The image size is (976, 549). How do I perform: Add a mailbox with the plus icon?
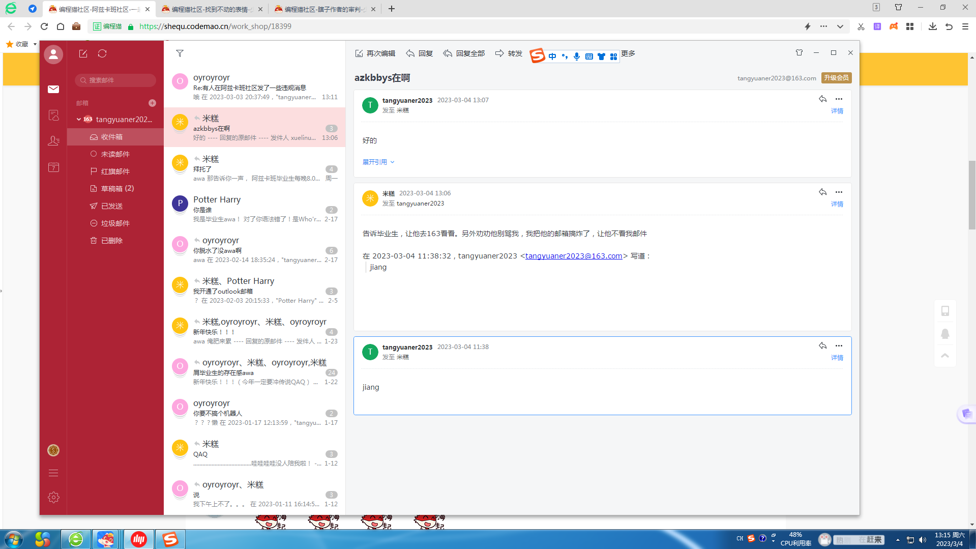tap(152, 103)
